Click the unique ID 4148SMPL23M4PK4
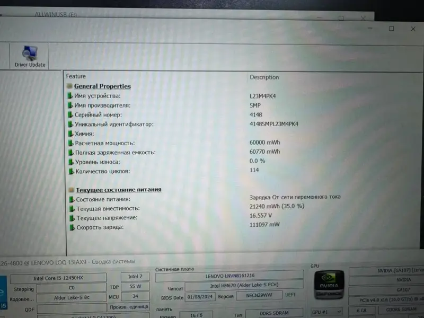 [x=273, y=124]
